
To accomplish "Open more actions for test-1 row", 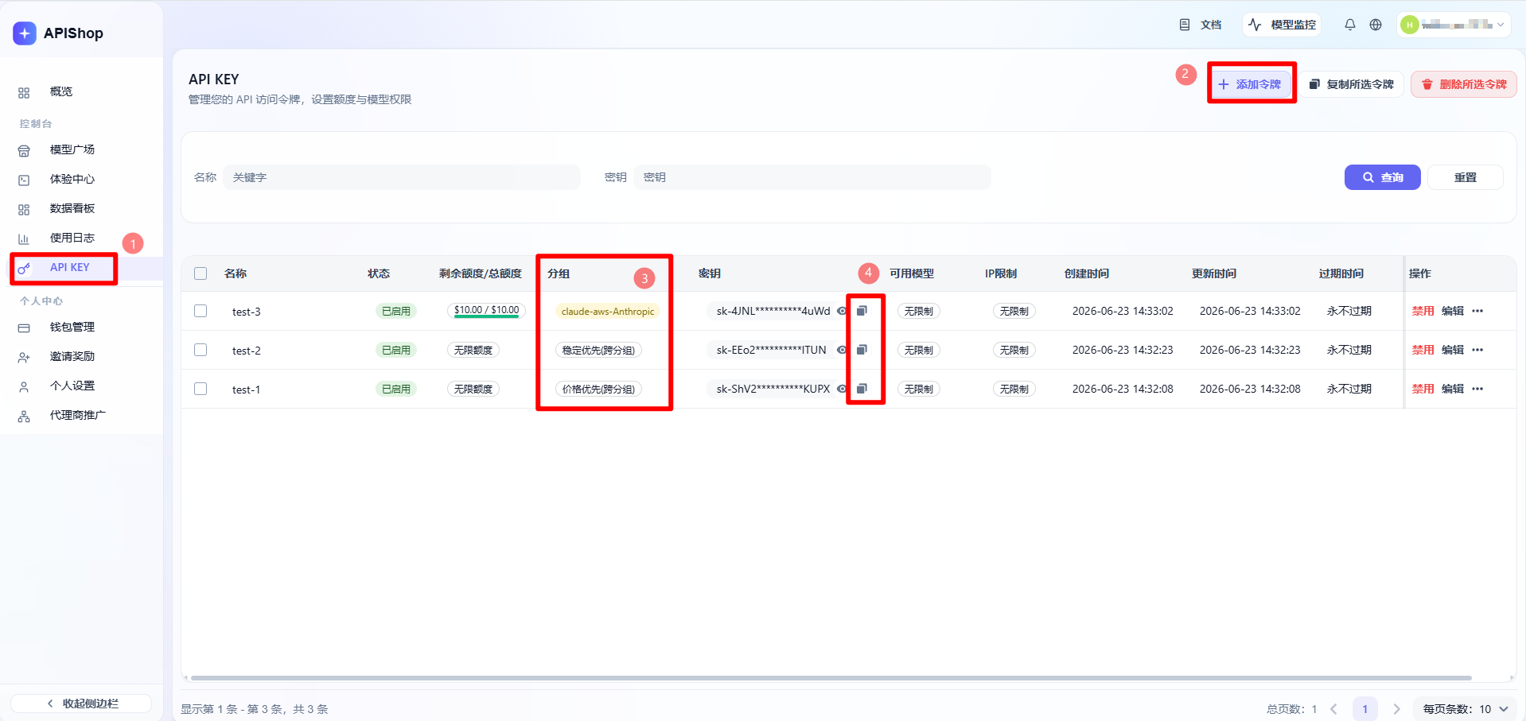I will [1477, 389].
